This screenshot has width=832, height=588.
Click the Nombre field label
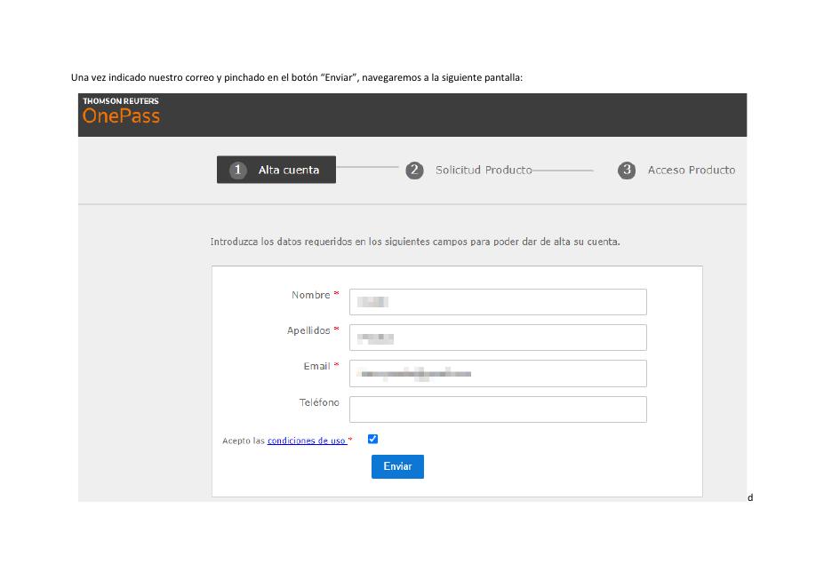click(x=311, y=295)
